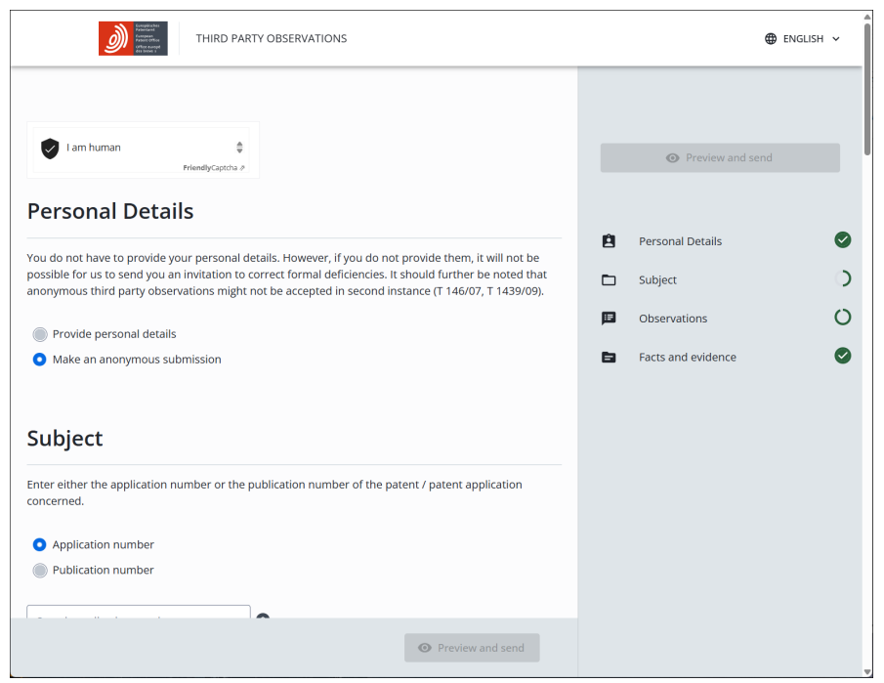Click Preview and send in the sidebar

pos(720,158)
